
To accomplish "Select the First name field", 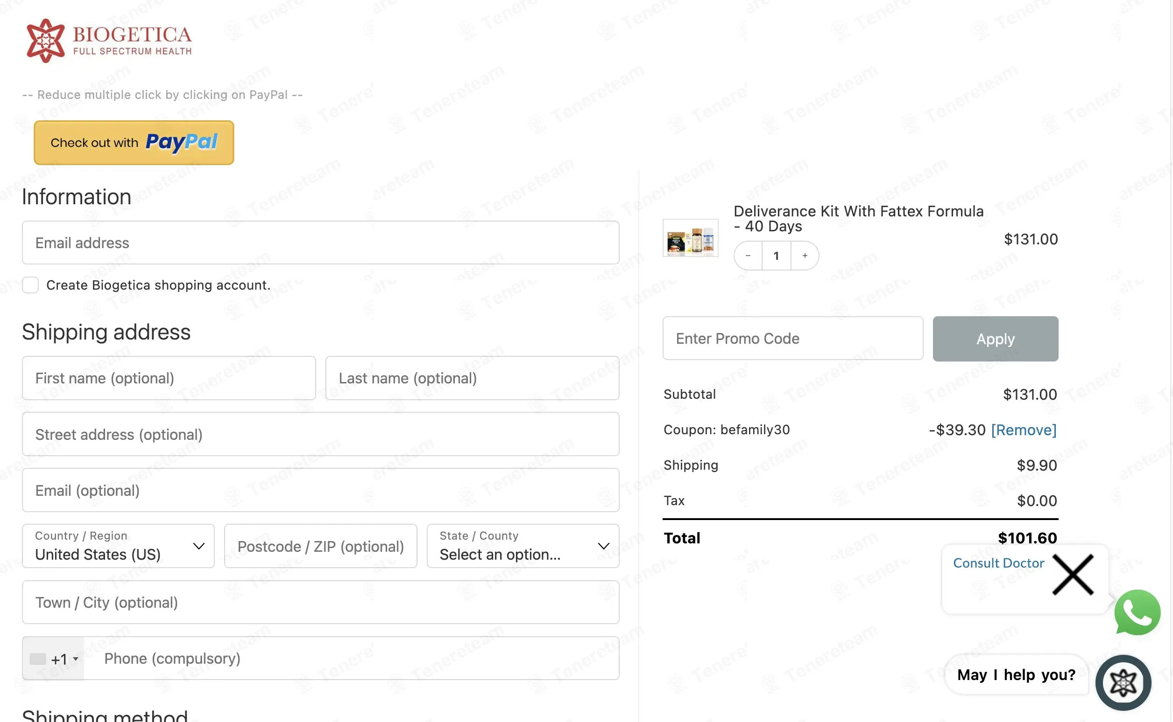I will click(x=169, y=378).
